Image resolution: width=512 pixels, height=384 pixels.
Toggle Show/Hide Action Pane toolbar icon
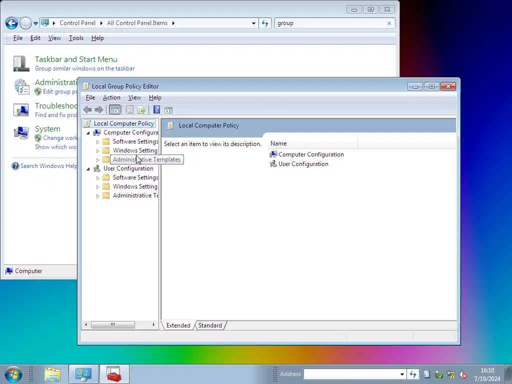click(x=168, y=109)
